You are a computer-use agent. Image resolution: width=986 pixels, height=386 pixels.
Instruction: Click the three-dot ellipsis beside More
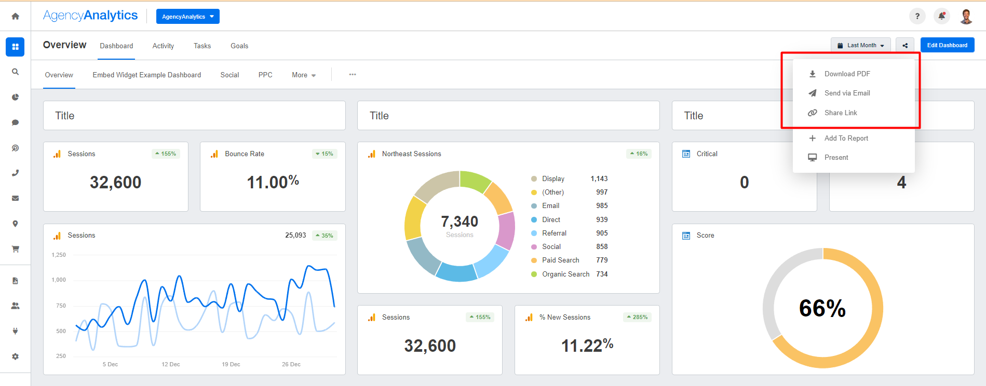353,75
